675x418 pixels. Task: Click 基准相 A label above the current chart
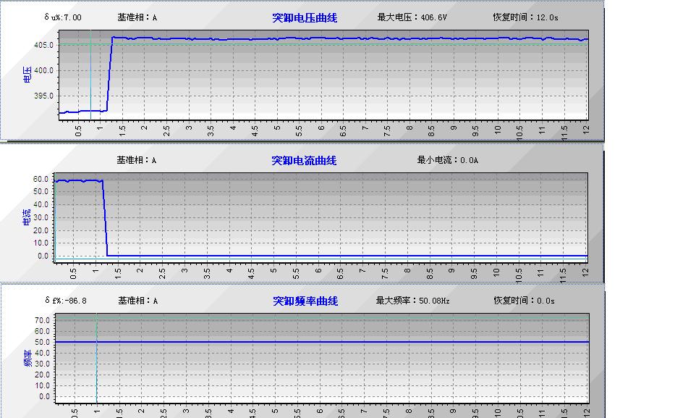[137, 160]
